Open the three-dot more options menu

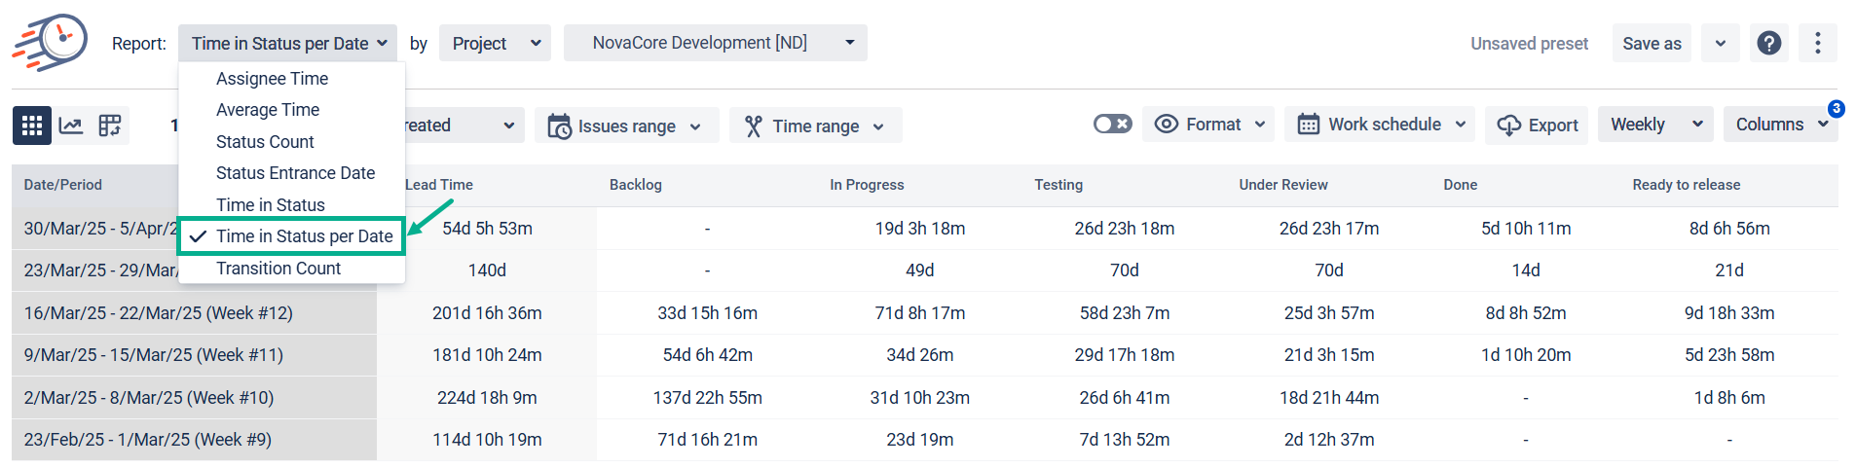pos(1817,43)
